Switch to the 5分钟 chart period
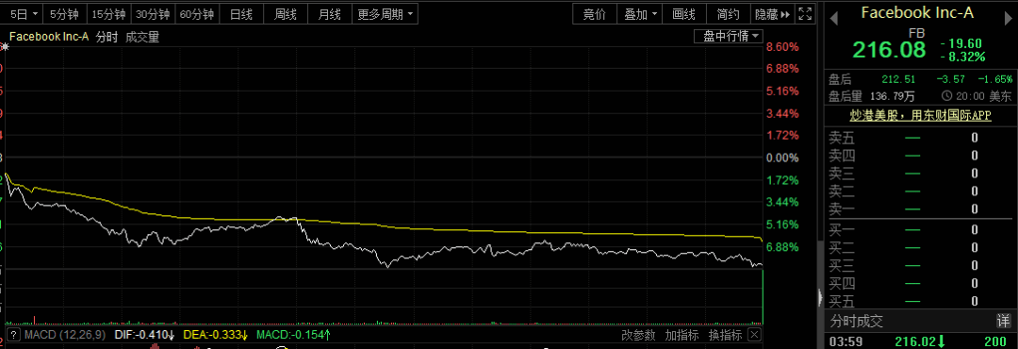The image size is (1018, 349). pyautogui.click(x=65, y=13)
